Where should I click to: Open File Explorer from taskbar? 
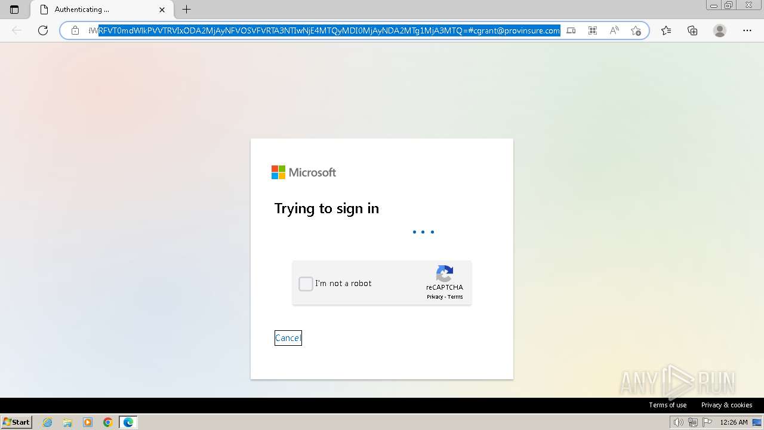67,422
